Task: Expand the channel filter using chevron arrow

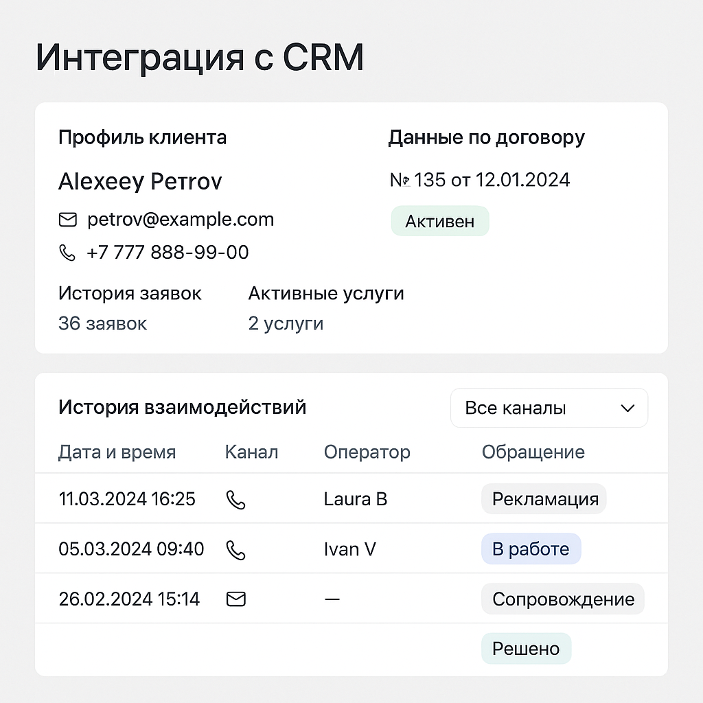Action: pos(627,408)
